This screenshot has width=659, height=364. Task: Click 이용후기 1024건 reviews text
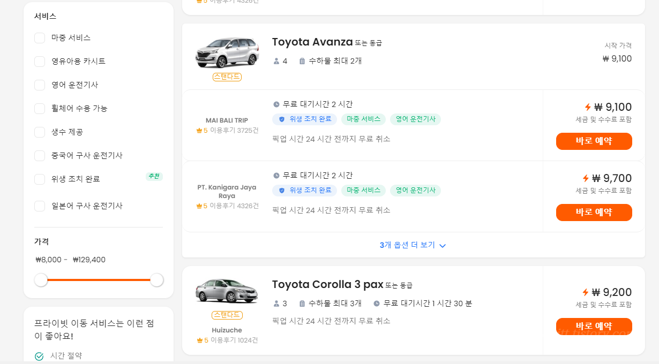pyautogui.click(x=234, y=340)
